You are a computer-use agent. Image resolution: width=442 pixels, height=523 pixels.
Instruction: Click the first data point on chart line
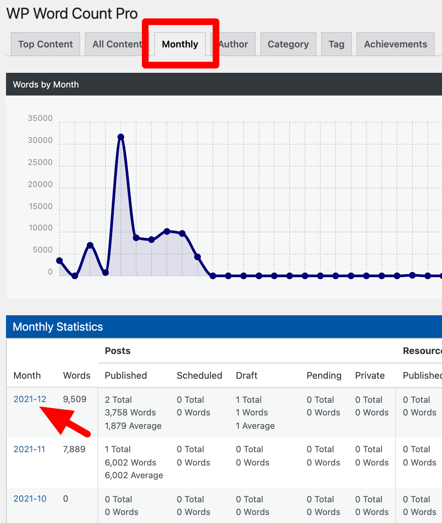click(x=59, y=260)
